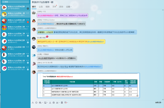Open the red packet gift icon
164x108 pixels.
coord(54,103)
